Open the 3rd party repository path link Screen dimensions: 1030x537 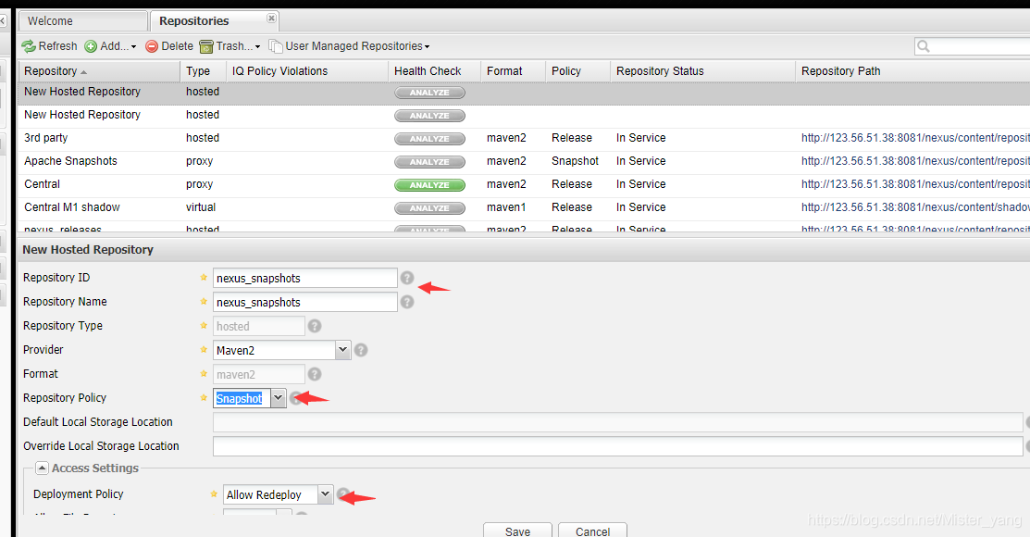(x=915, y=138)
